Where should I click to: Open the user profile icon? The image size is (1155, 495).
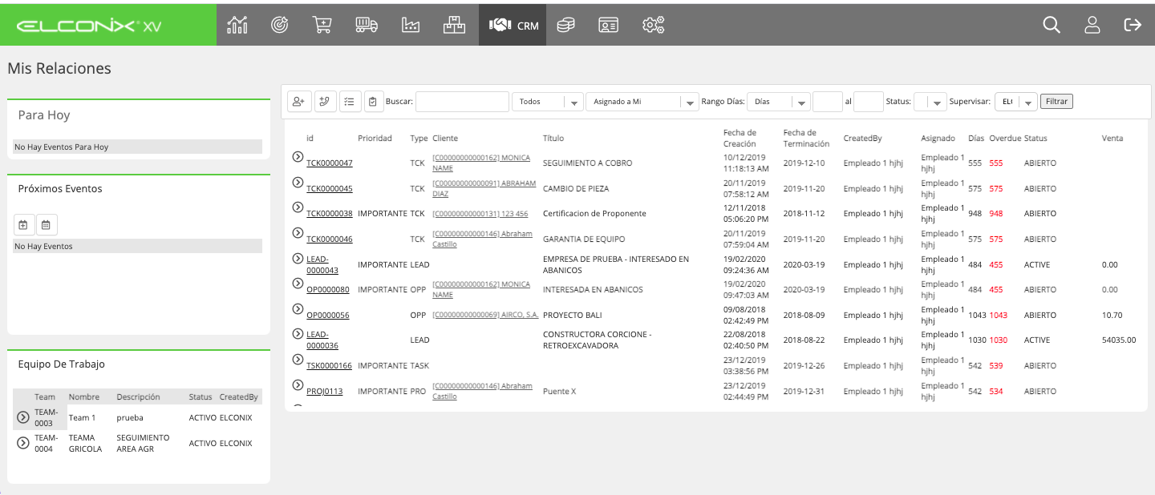point(1092,25)
